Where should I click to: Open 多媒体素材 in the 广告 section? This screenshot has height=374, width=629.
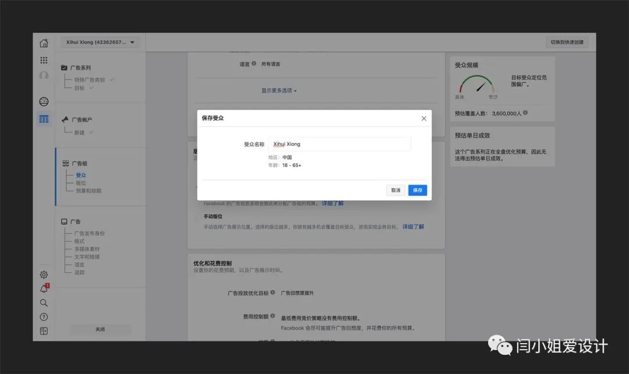87,249
